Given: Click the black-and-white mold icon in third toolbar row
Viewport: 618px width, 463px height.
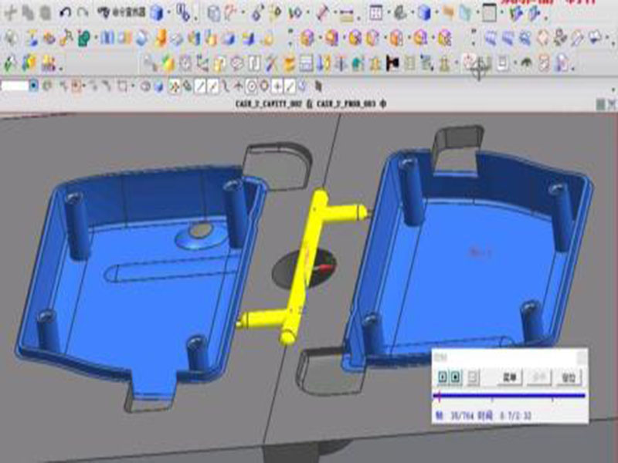Looking at the screenshot, I should coord(392,63).
